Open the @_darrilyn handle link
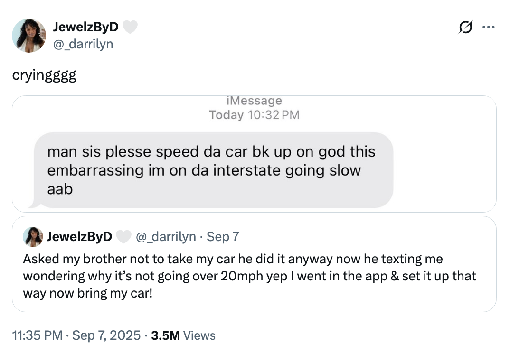The image size is (510, 354). click(84, 44)
